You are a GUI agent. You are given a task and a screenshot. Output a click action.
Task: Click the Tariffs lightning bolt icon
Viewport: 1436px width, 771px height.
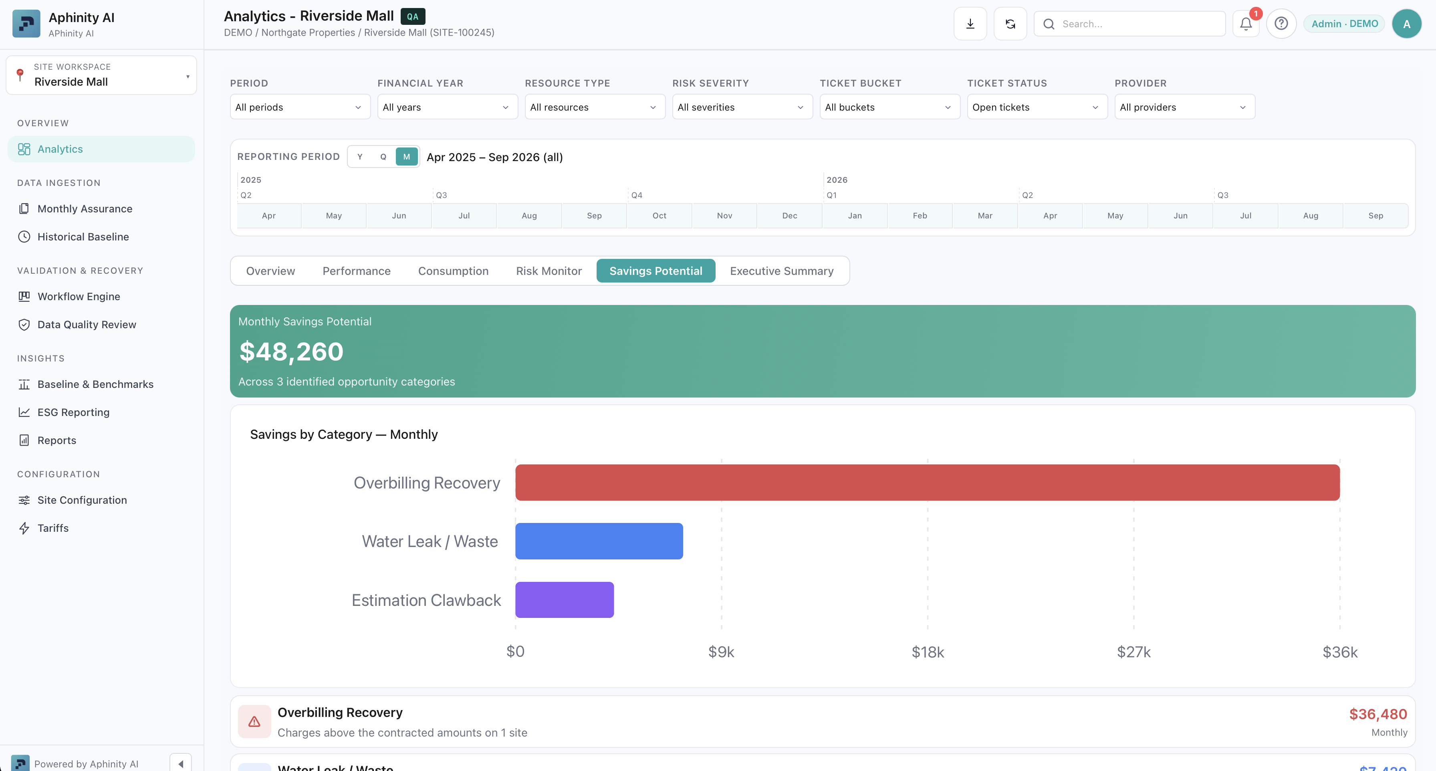(24, 528)
